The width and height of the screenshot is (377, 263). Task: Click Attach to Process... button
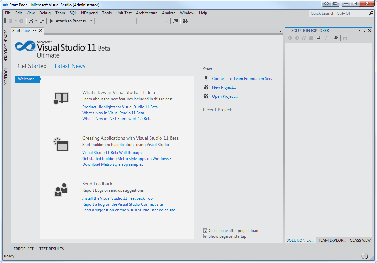point(72,21)
